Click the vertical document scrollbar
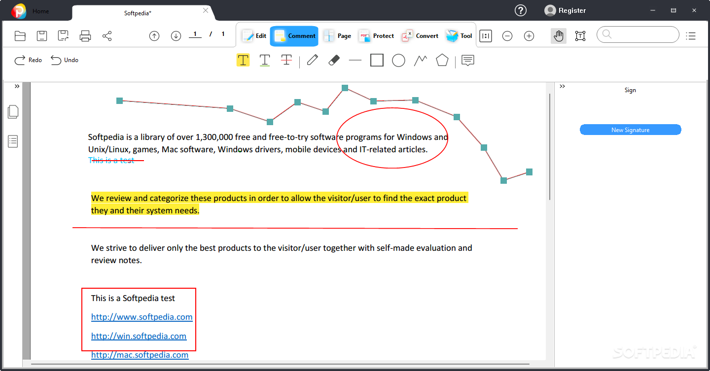Viewport: 710px width, 371px height. click(550, 146)
